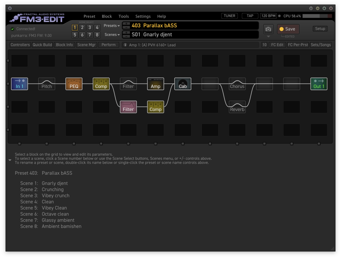Select the Comp block after PEQ

[101, 84]
